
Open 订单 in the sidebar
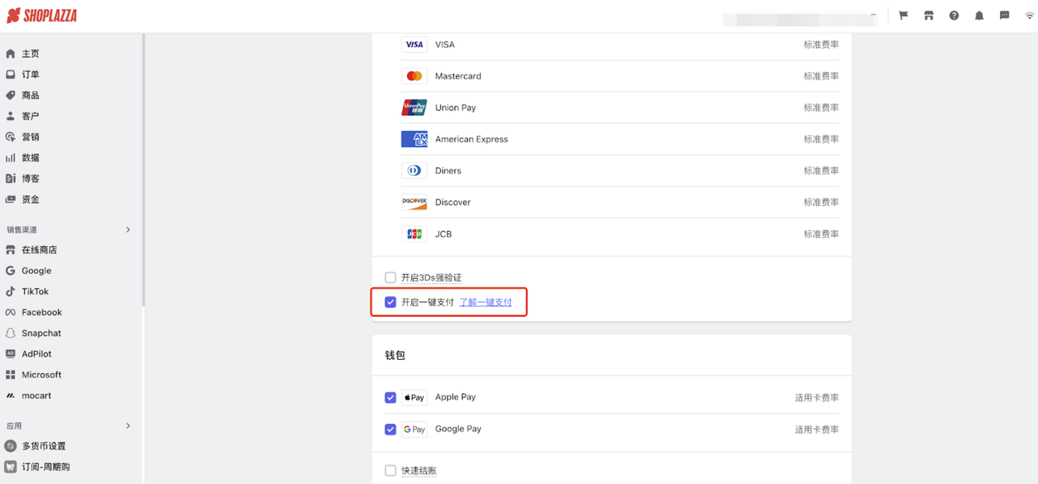click(x=30, y=75)
